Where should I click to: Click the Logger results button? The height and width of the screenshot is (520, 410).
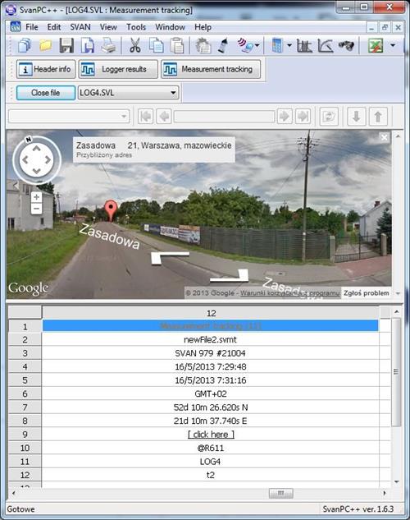pyautogui.click(x=118, y=69)
